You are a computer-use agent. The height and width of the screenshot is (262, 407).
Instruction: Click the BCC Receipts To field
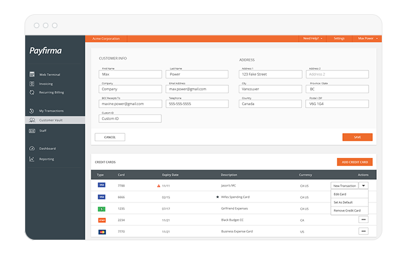click(130, 104)
